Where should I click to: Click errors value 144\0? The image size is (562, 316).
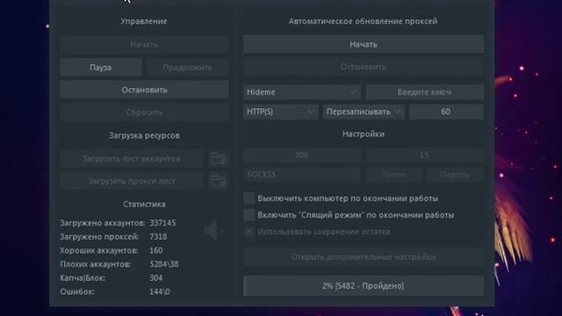160,291
